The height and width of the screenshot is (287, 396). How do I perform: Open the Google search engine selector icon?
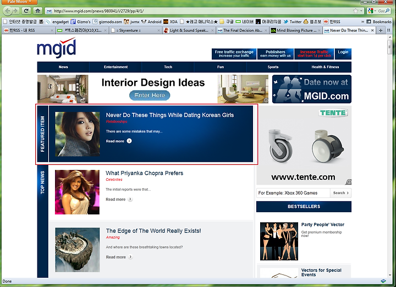371,11
